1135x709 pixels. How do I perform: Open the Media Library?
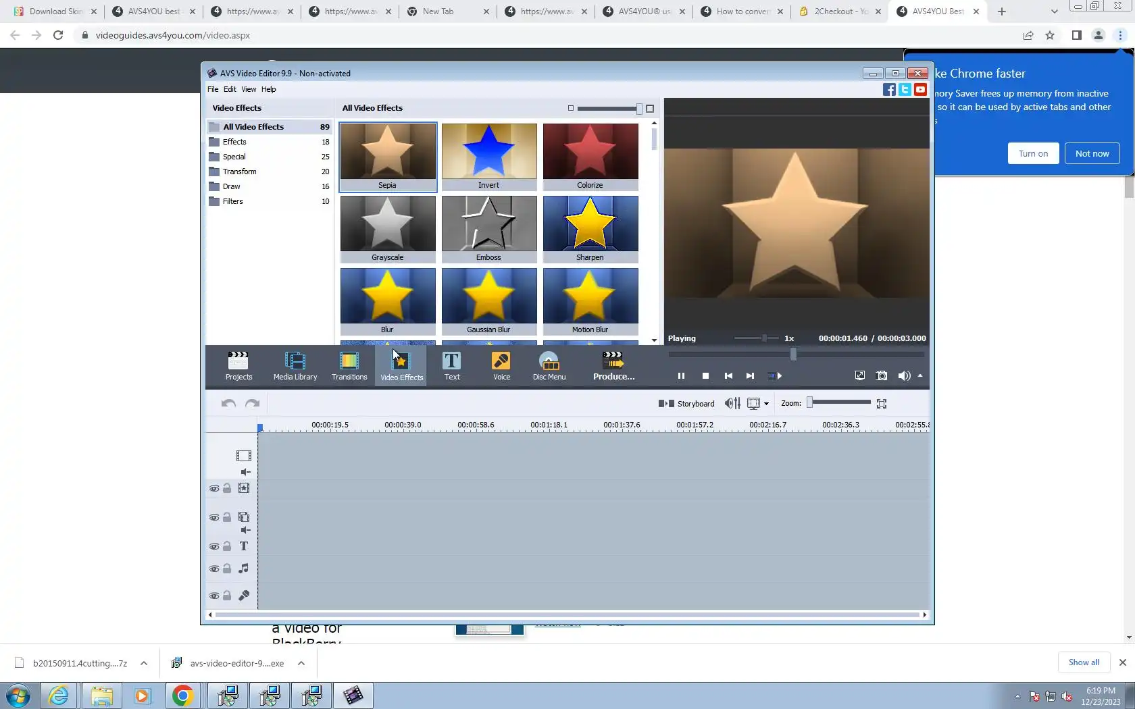(x=295, y=366)
